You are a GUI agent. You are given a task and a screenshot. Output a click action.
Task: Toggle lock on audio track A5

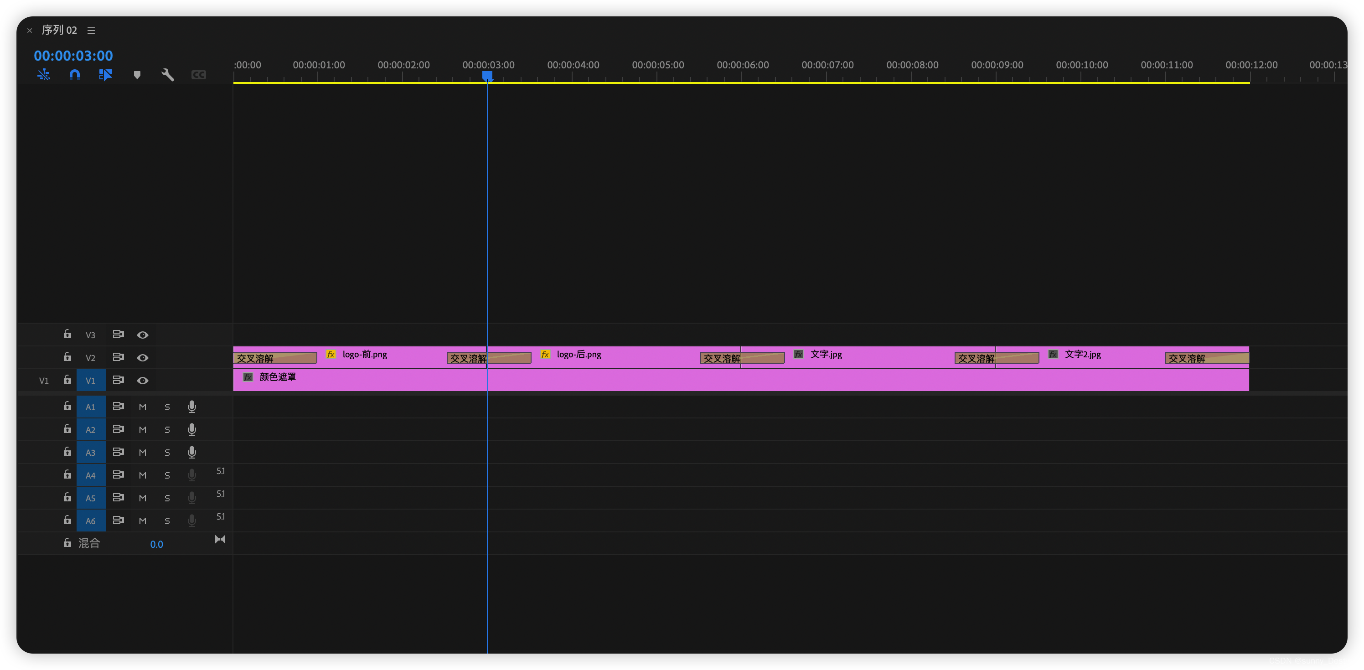pos(67,497)
